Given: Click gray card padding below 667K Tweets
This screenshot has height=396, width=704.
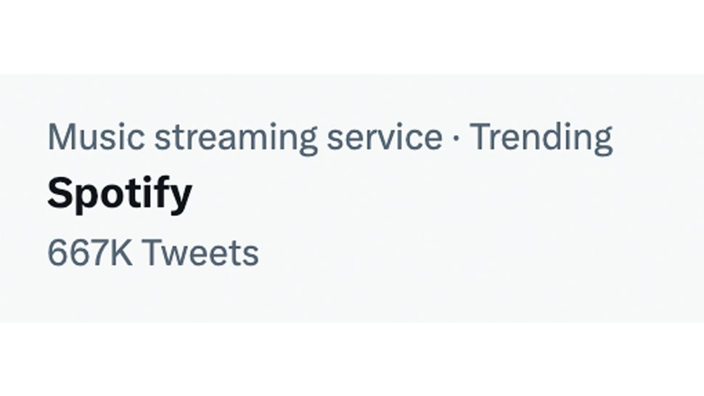Looking at the screenshot, I should [x=351, y=299].
